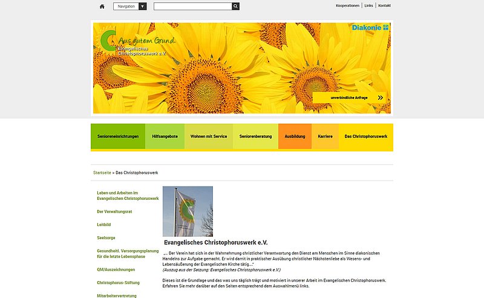Open the Senioreneinrichtungen menu

click(x=118, y=136)
